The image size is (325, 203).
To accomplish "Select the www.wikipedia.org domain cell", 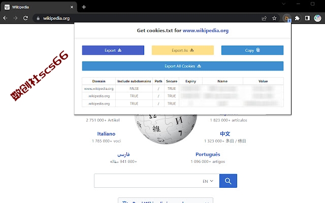I will pos(99,89).
